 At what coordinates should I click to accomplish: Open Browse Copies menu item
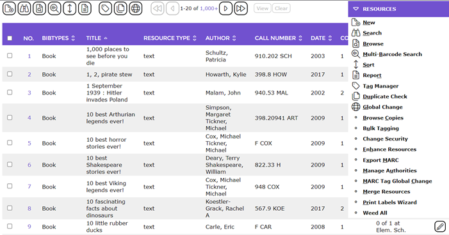tap(383, 117)
